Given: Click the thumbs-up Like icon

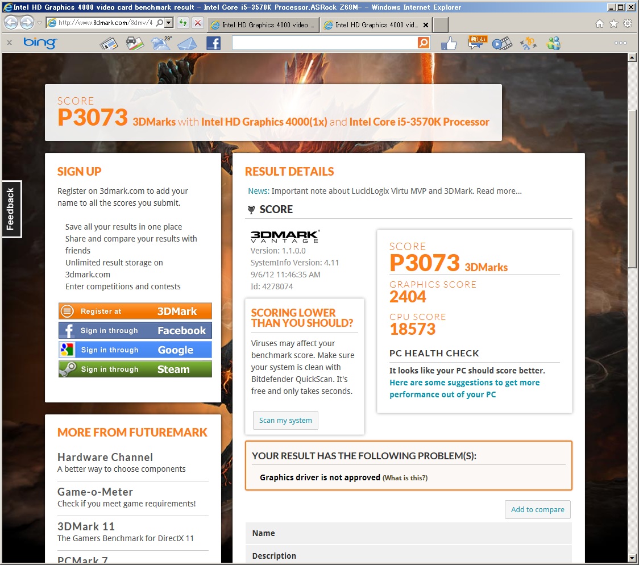Looking at the screenshot, I should point(449,43).
